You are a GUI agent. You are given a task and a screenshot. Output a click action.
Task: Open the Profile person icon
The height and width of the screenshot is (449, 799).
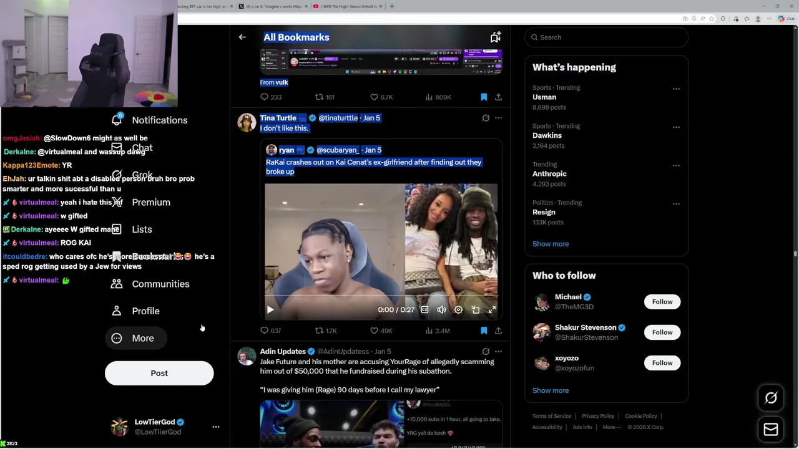[117, 311]
